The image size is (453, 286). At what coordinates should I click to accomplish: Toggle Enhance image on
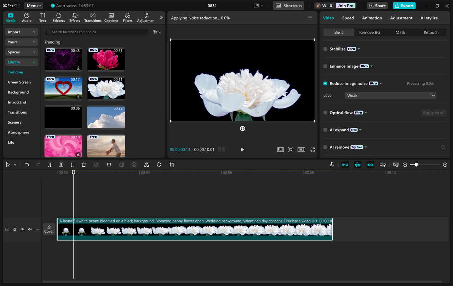coord(325,66)
